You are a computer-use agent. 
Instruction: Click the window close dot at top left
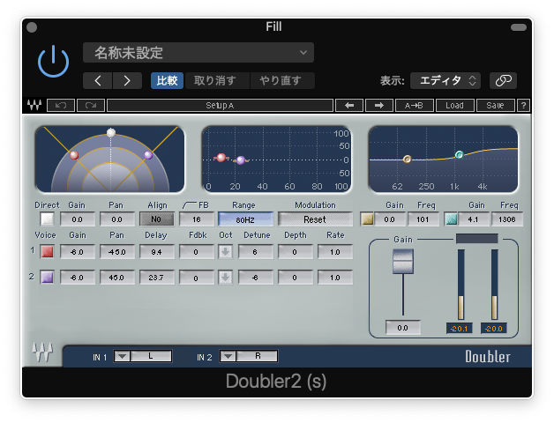pos(32,27)
